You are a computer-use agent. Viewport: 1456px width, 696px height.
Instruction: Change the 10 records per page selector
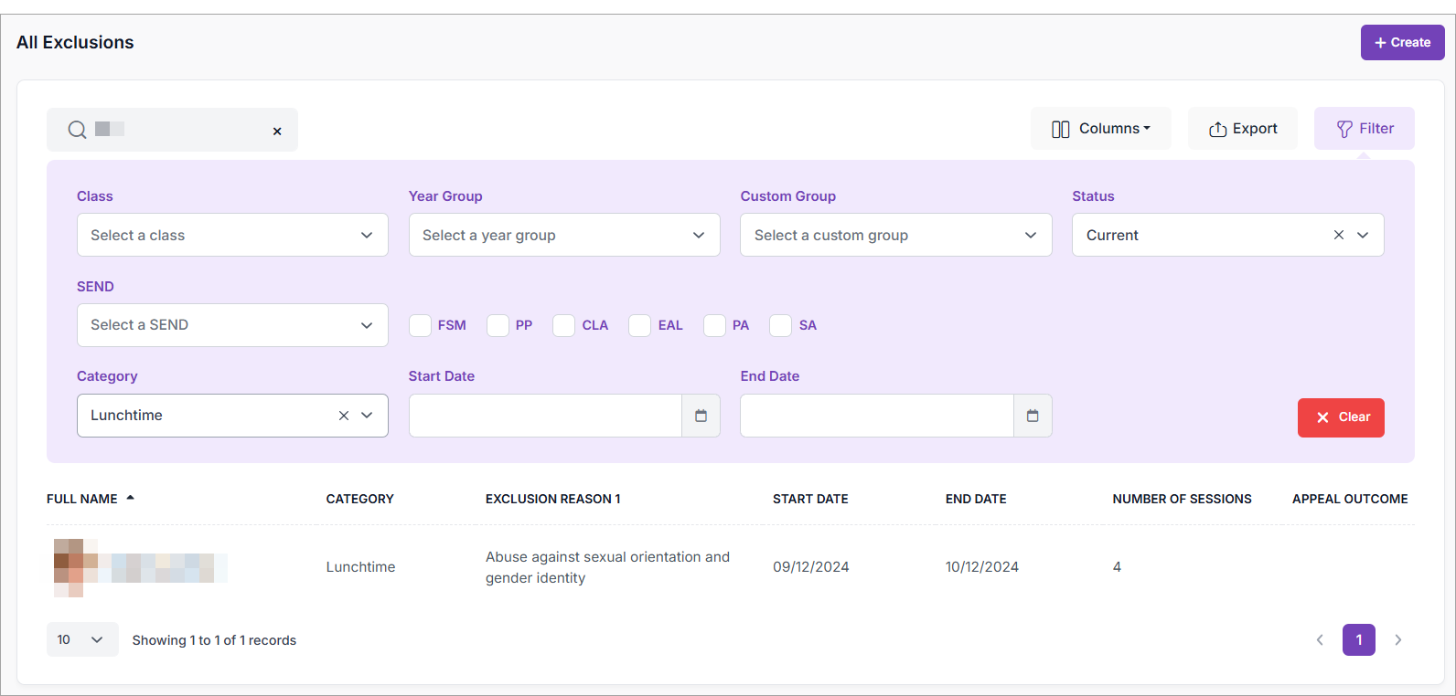(x=81, y=639)
